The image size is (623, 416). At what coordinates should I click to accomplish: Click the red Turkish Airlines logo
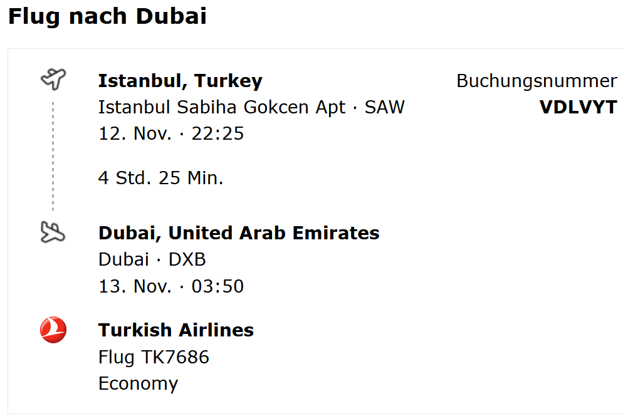(53, 330)
